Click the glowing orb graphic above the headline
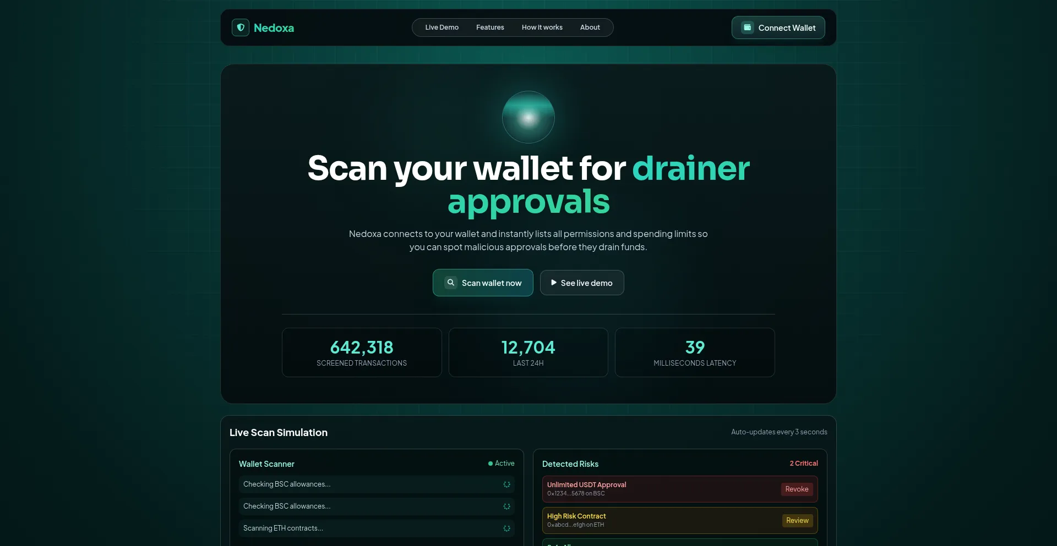1057x546 pixels. pos(528,117)
